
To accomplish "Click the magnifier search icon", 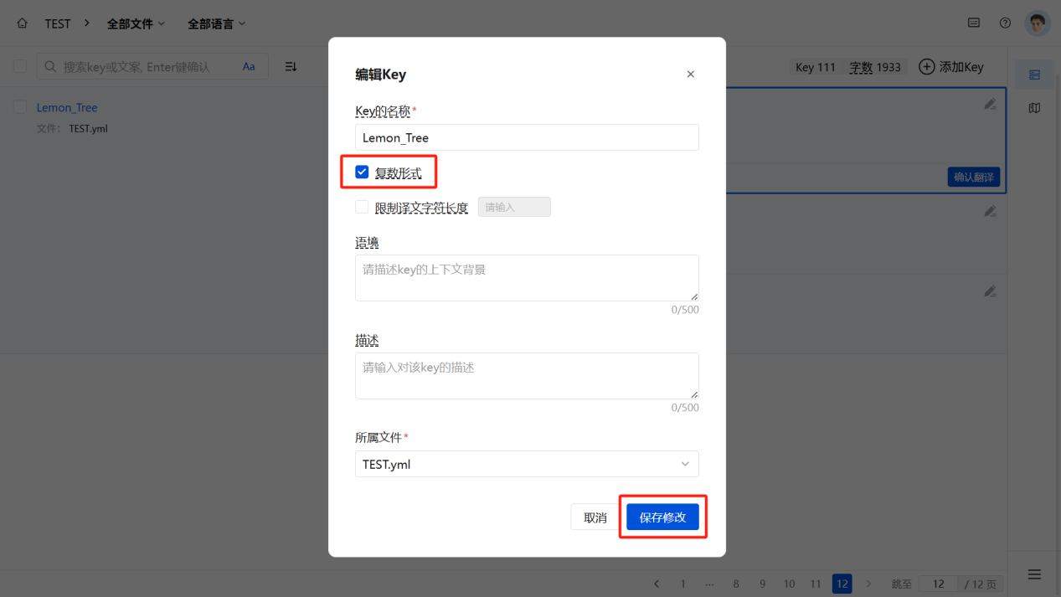I will click(x=50, y=67).
